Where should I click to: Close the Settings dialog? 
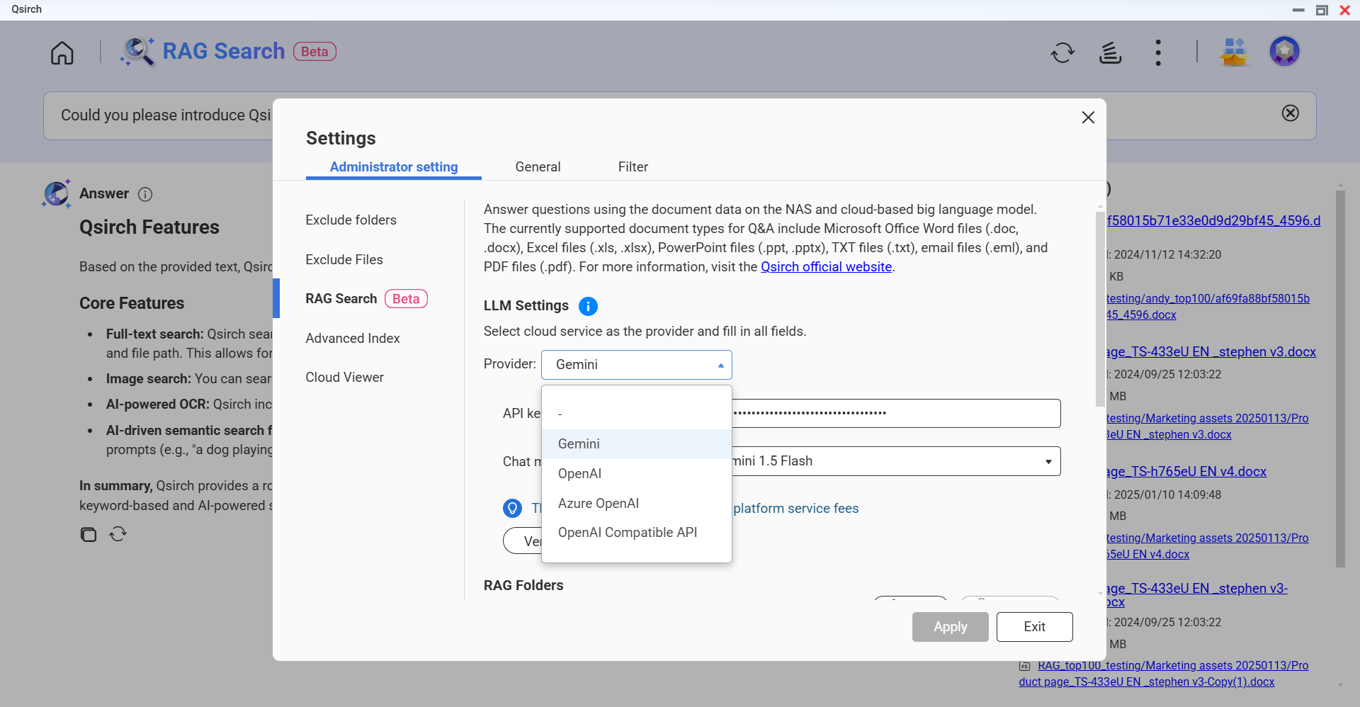[1088, 118]
